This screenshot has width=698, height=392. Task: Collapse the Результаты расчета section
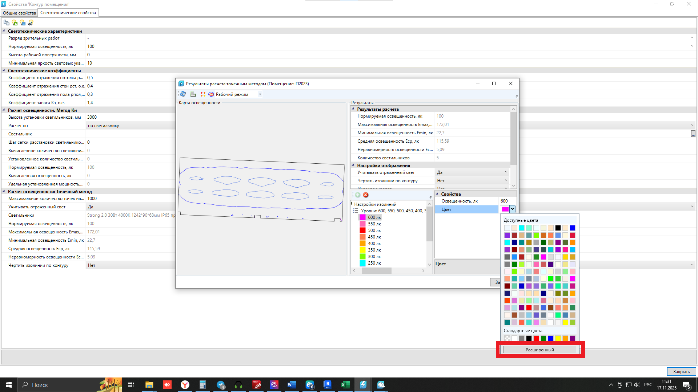[353, 109]
